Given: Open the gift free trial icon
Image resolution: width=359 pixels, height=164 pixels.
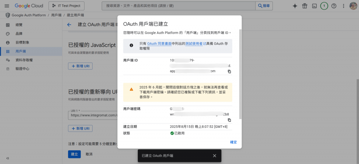Looking at the screenshot, I should pyautogui.click(x=305, y=6).
